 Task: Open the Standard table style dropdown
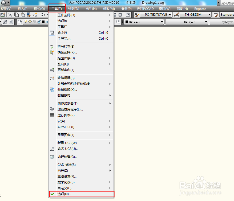(x=227, y=15)
